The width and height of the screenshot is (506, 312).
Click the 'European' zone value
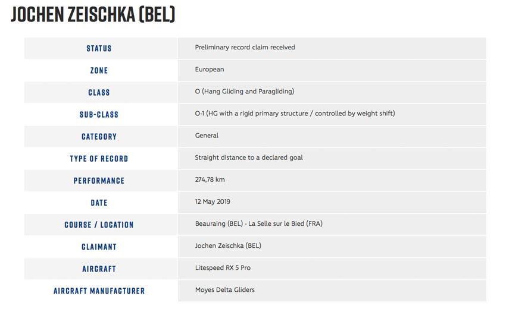coord(209,70)
